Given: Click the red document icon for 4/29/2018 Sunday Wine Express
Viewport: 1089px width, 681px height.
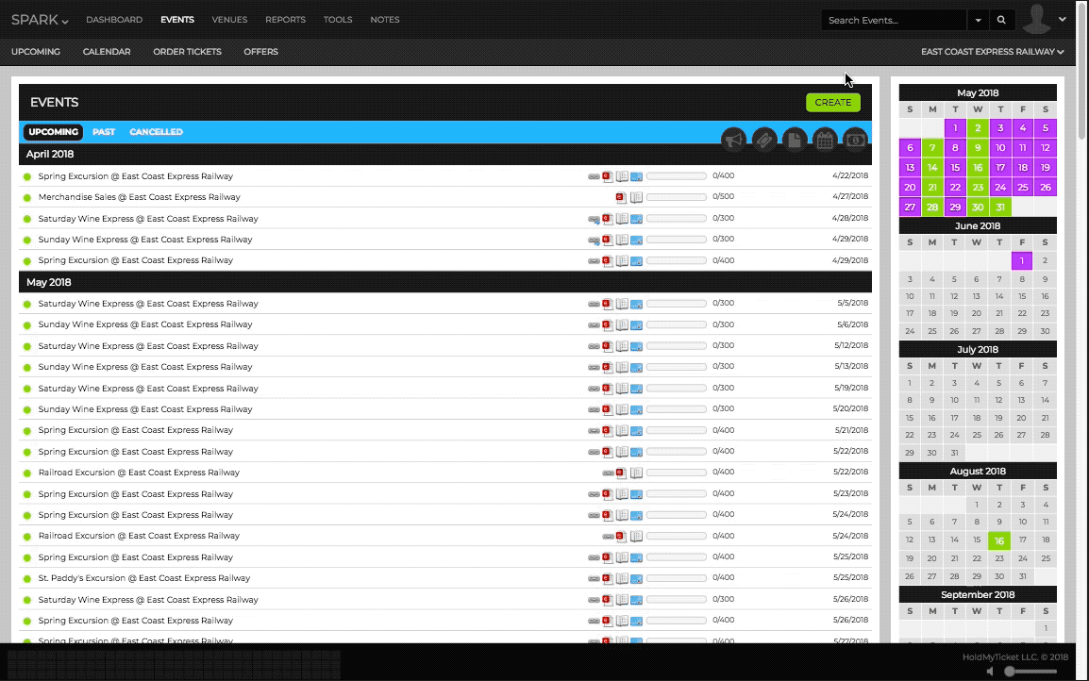Looking at the screenshot, I should pos(608,241).
